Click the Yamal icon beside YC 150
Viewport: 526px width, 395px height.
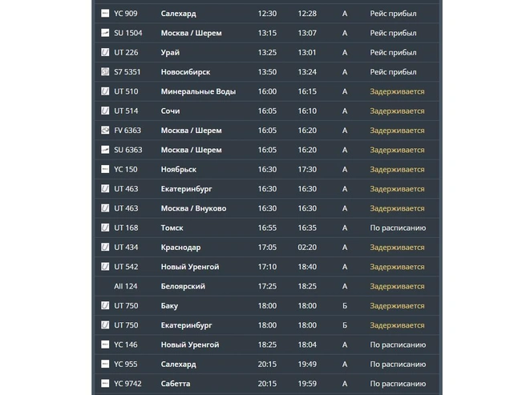[105, 169]
